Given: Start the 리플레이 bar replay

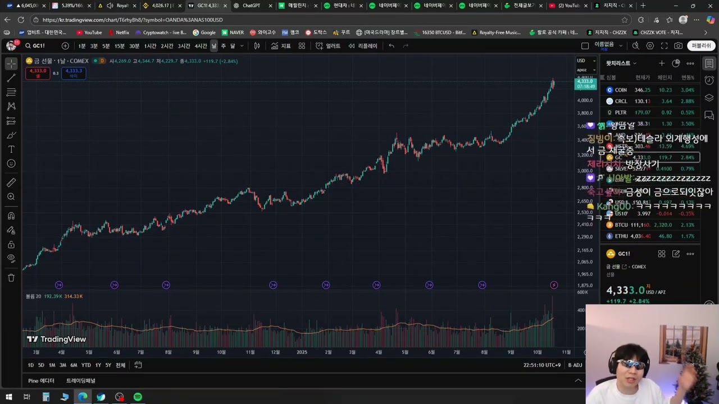Looking at the screenshot, I should click(x=363, y=46).
